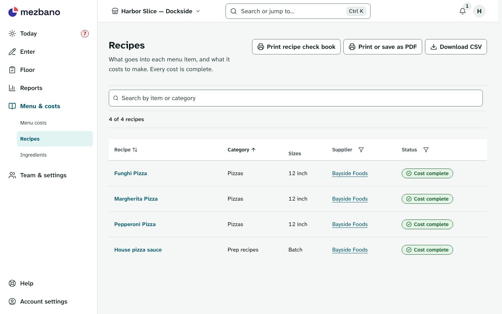Click the Search by item or category field
The width and height of the screenshot is (502, 314).
(296, 98)
